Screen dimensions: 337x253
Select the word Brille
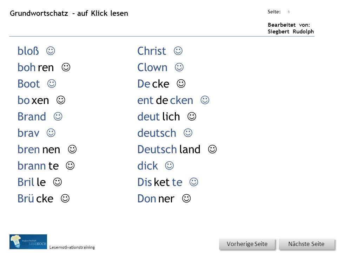click(32, 182)
